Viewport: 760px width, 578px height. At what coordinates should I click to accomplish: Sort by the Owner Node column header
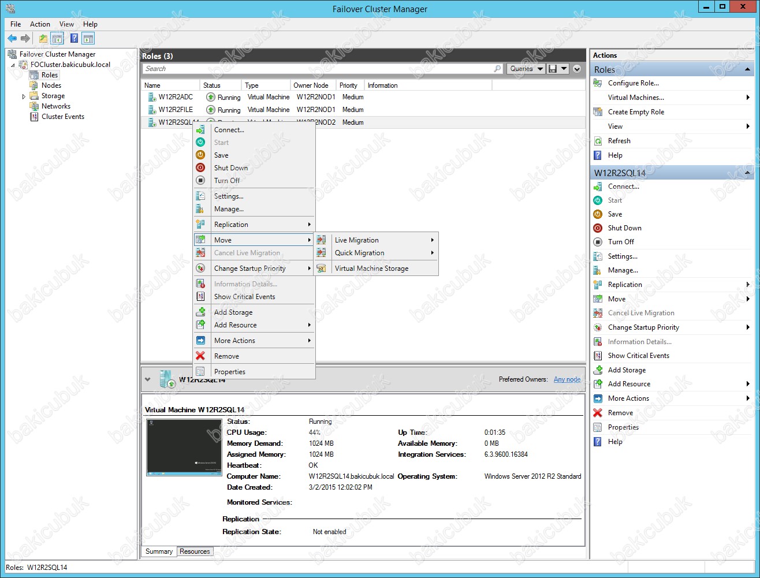(314, 85)
